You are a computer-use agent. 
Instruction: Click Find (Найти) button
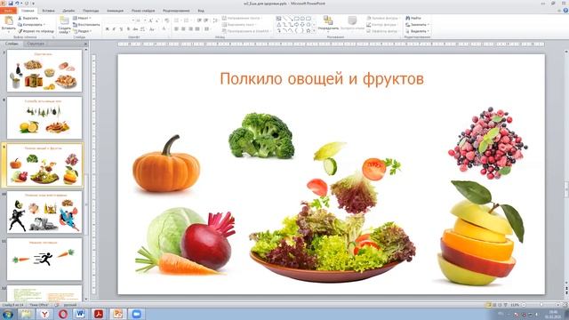tap(413, 18)
